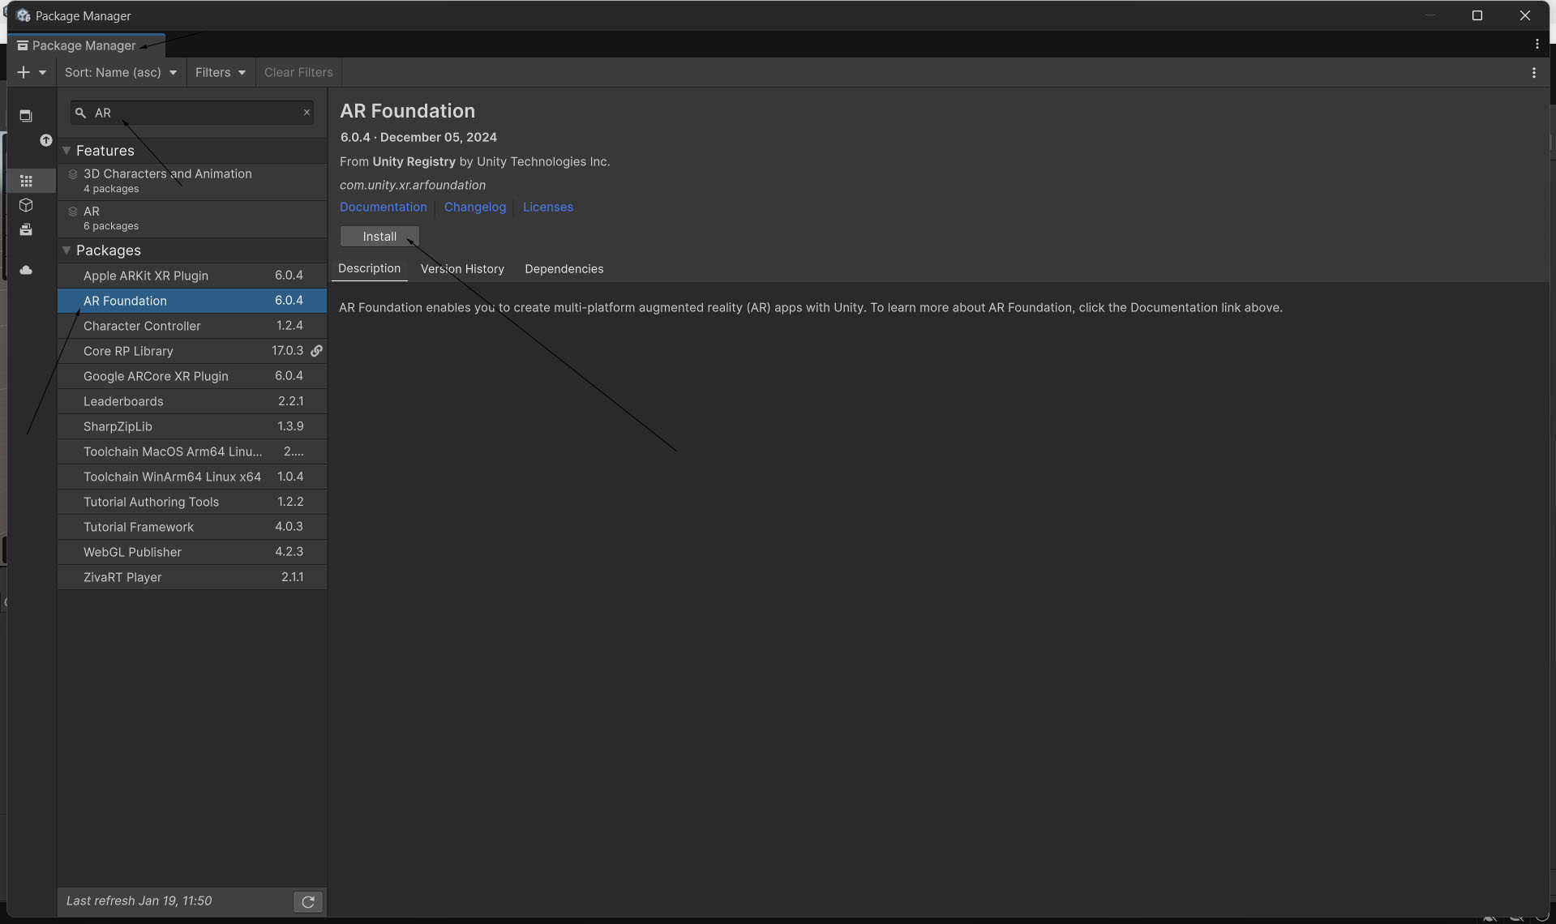Screen dimensions: 1556x924
Task: Collapse the Features section
Action: [66, 151]
